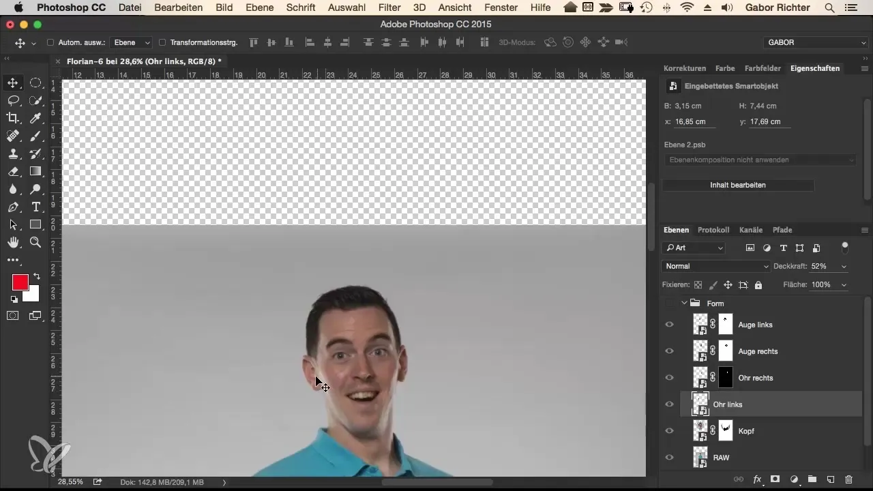Toggle lock all on layer

758,285
